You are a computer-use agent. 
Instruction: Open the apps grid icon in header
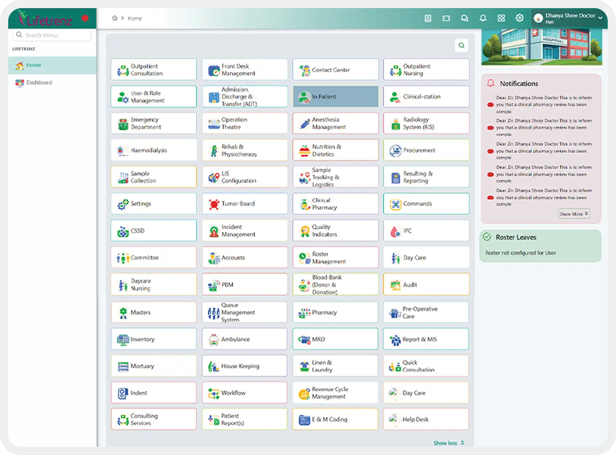(x=501, y=18)
